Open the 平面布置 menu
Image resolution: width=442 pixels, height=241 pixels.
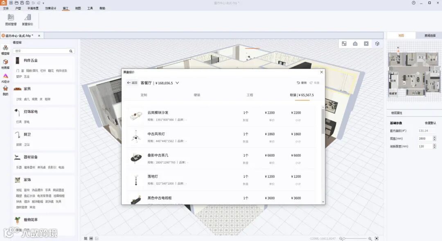[x=33, y=9]
